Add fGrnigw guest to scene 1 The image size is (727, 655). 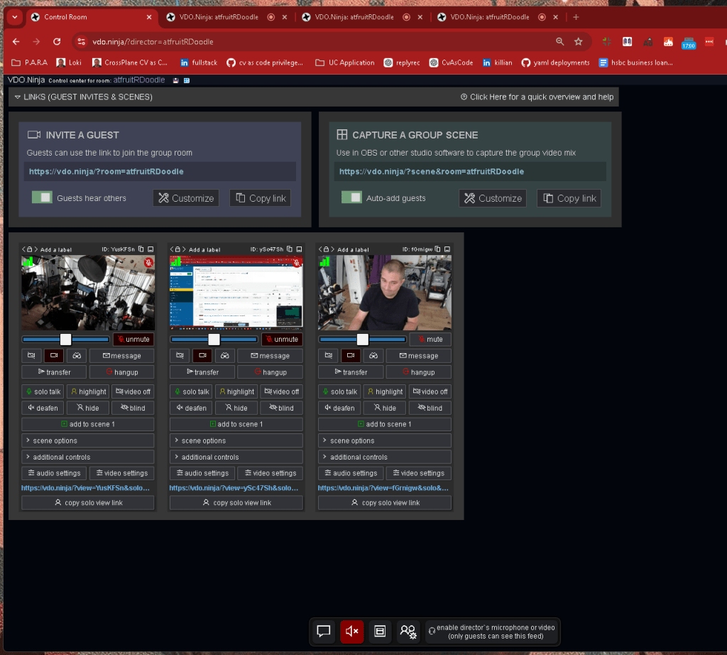(384, 424)
